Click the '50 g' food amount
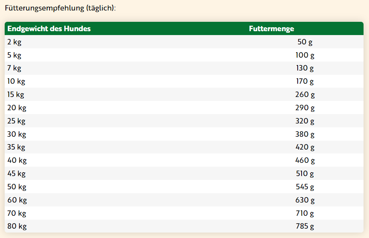The height and width of the screenshot is (238, 369). (305, 42)
